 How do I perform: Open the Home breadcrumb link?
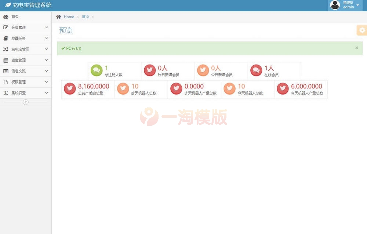(x=69, y=17)
